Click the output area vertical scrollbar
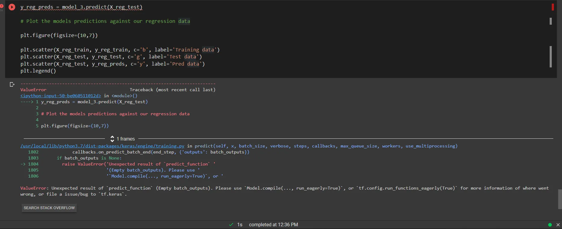 560,199
